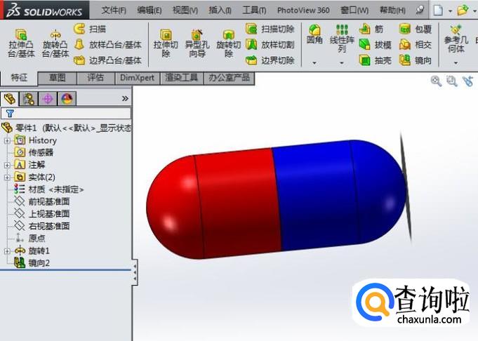478x341 pixels.
Task: Expand the 旋转1 feature node
Action: coord(8,250)
